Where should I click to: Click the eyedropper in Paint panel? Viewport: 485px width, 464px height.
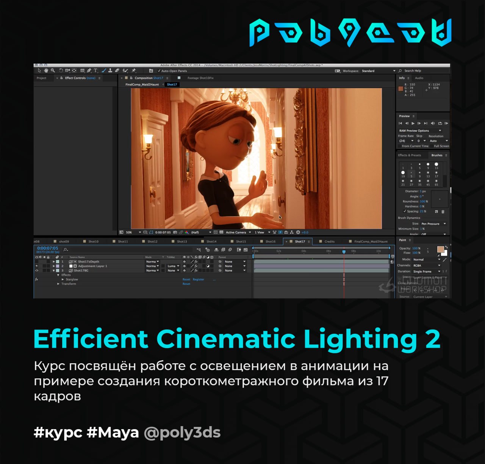(x=444, y=260)
